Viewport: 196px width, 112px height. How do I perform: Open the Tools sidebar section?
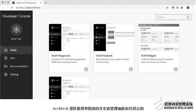coord(16,50)
